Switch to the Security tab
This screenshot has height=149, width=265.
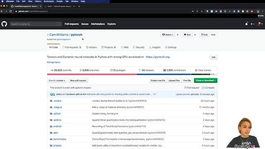pos(139,47)
